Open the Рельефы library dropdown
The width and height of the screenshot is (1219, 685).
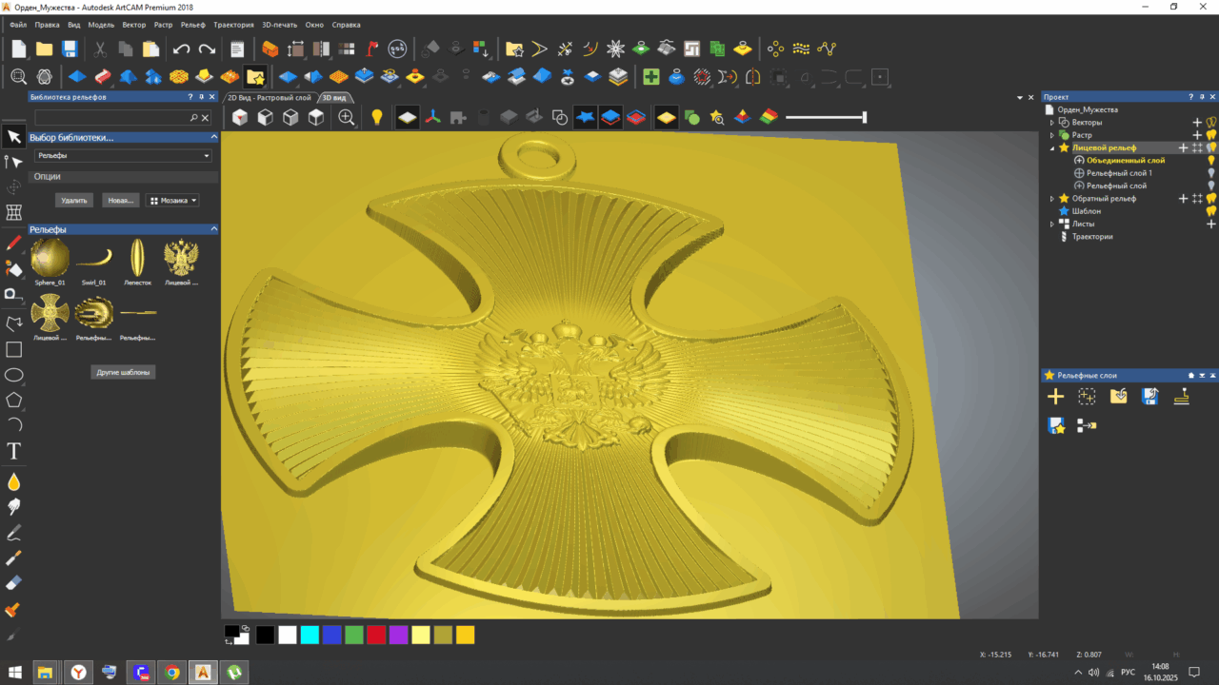(x=123, y=155)
